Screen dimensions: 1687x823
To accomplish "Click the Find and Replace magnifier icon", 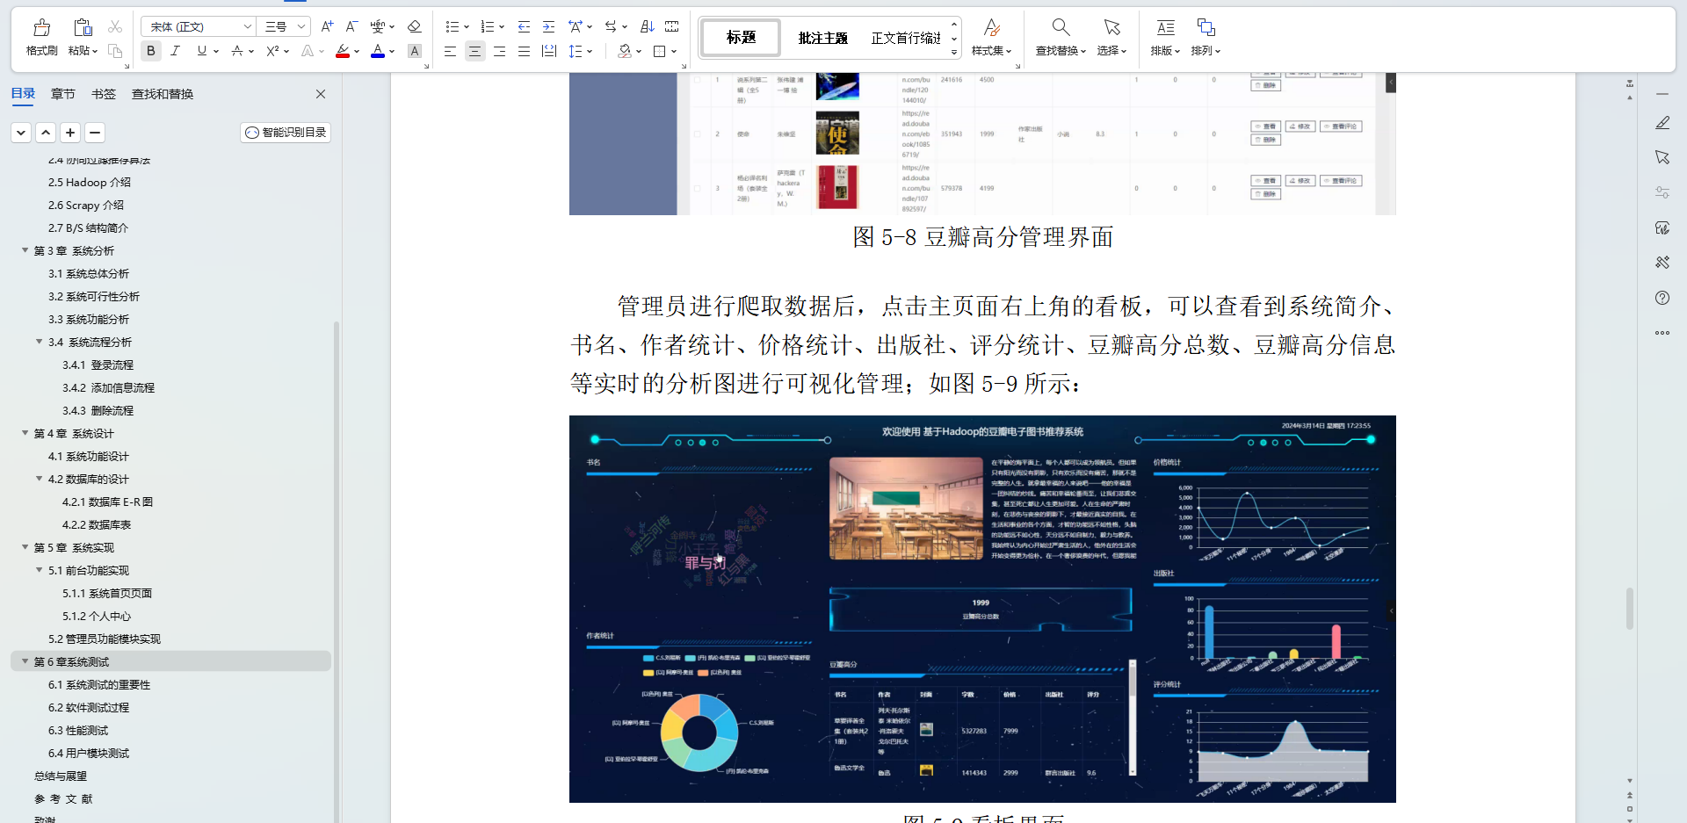I will point(1061,28).
